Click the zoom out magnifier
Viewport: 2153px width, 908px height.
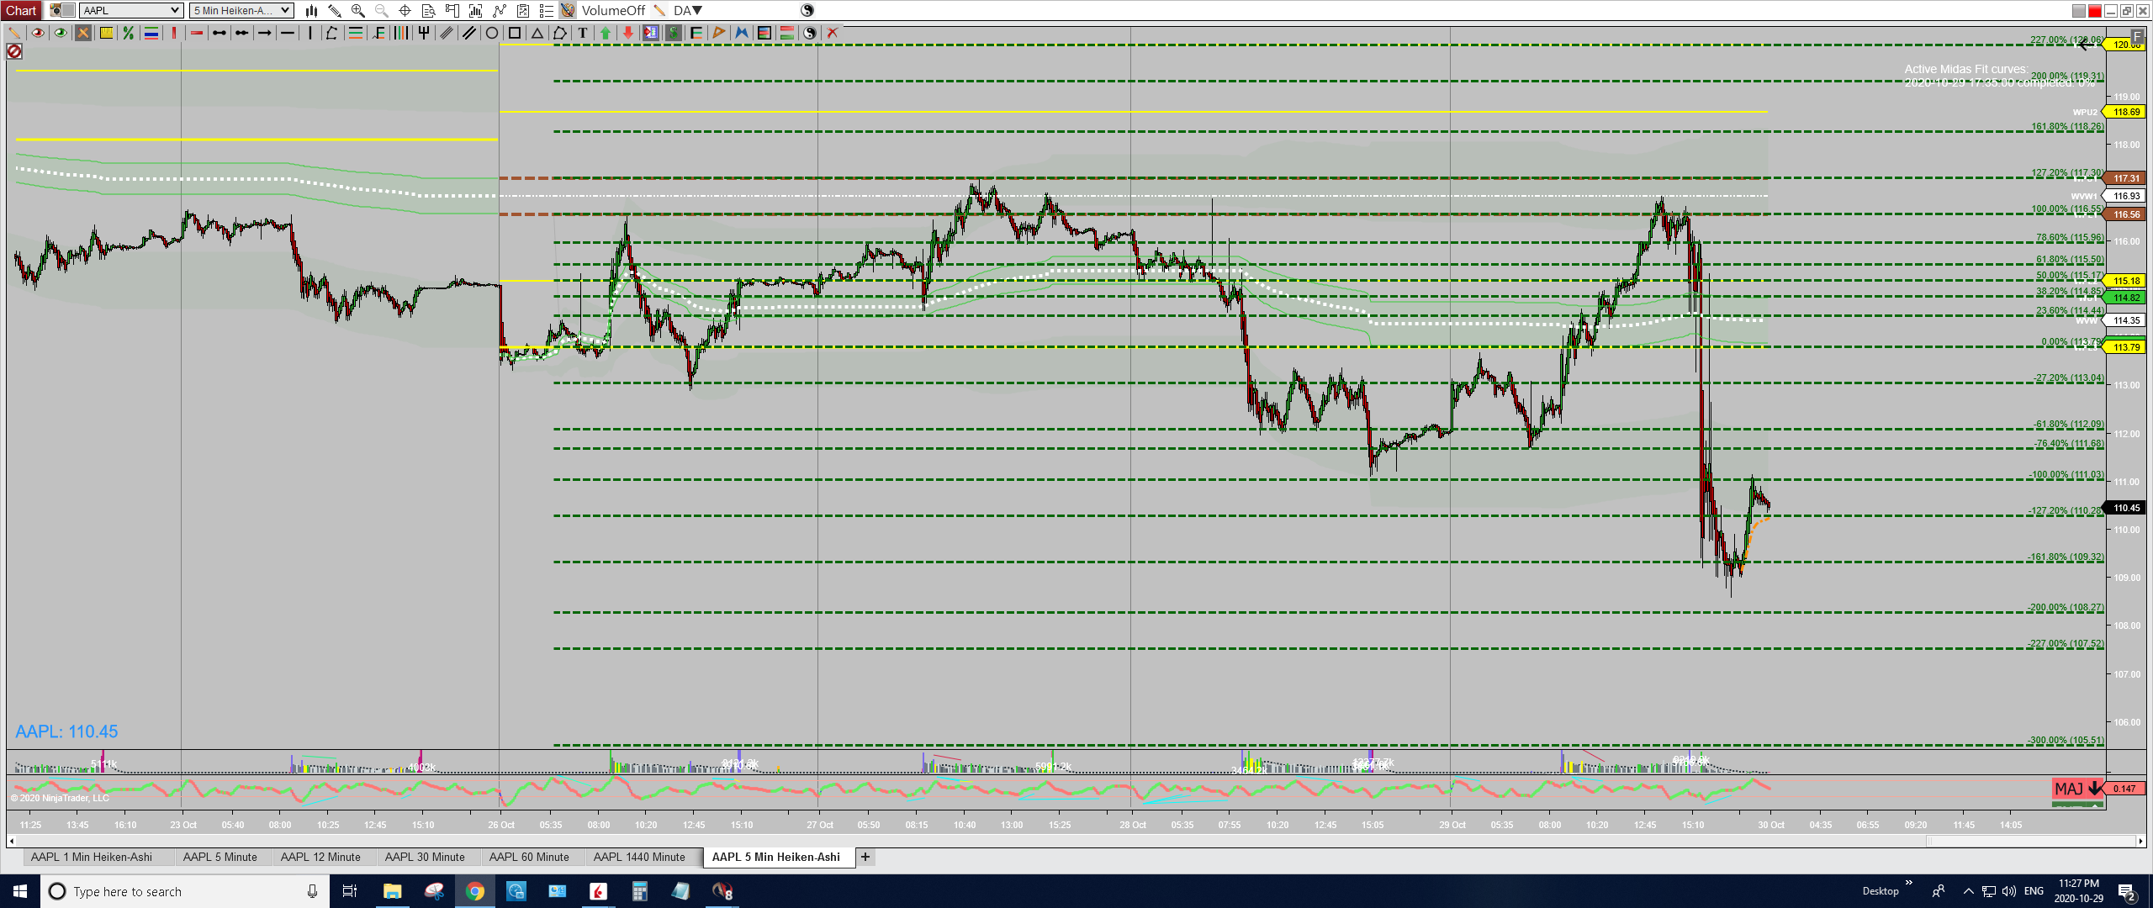coord(381,11)
